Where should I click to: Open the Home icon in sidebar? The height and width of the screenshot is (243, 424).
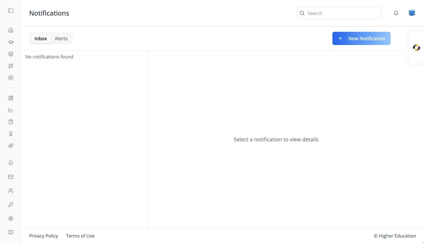[x=11, y=30]
